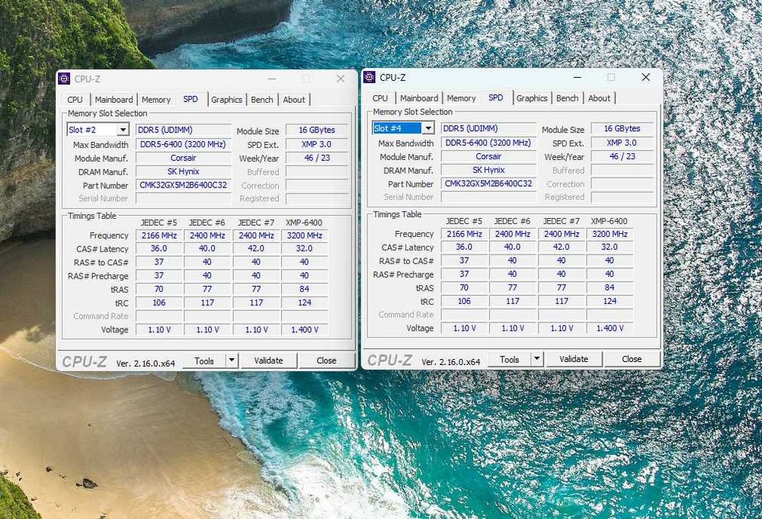Click Ver. 2.16.0.x64 text in right window
Screen dimensions: 762x519
(x=450, y=362)
